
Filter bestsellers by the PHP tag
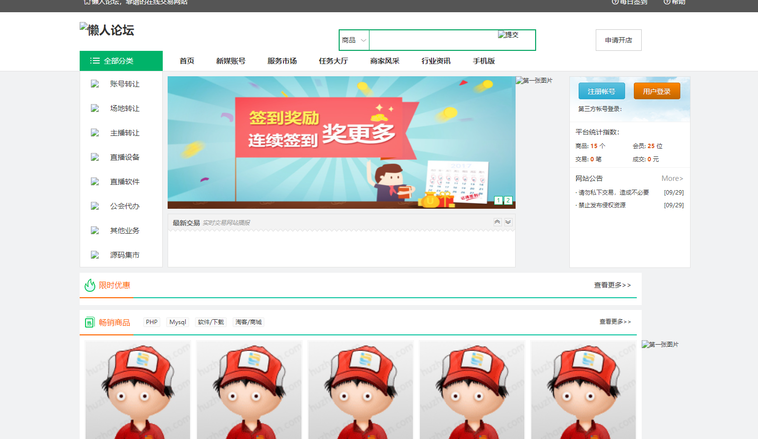(x=152, y=322)
